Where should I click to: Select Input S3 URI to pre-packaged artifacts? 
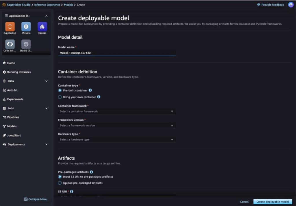tap(60, 177)
